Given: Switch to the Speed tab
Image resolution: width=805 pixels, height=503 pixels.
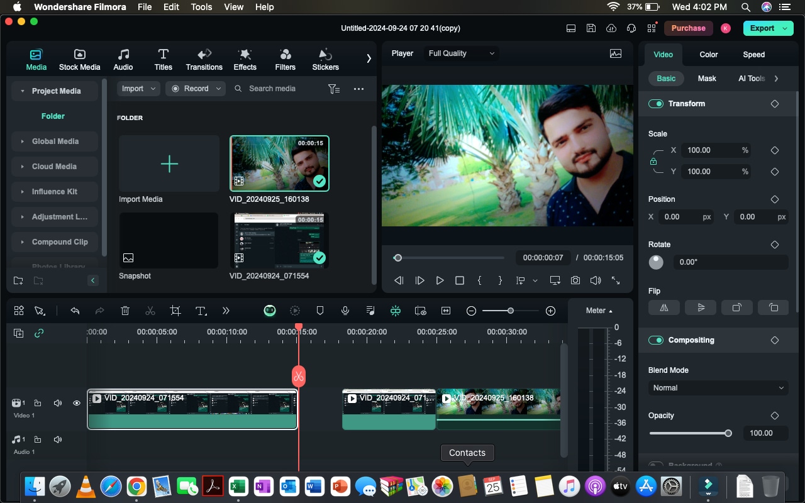Looking at the screenshot, I should coord(753,55).
